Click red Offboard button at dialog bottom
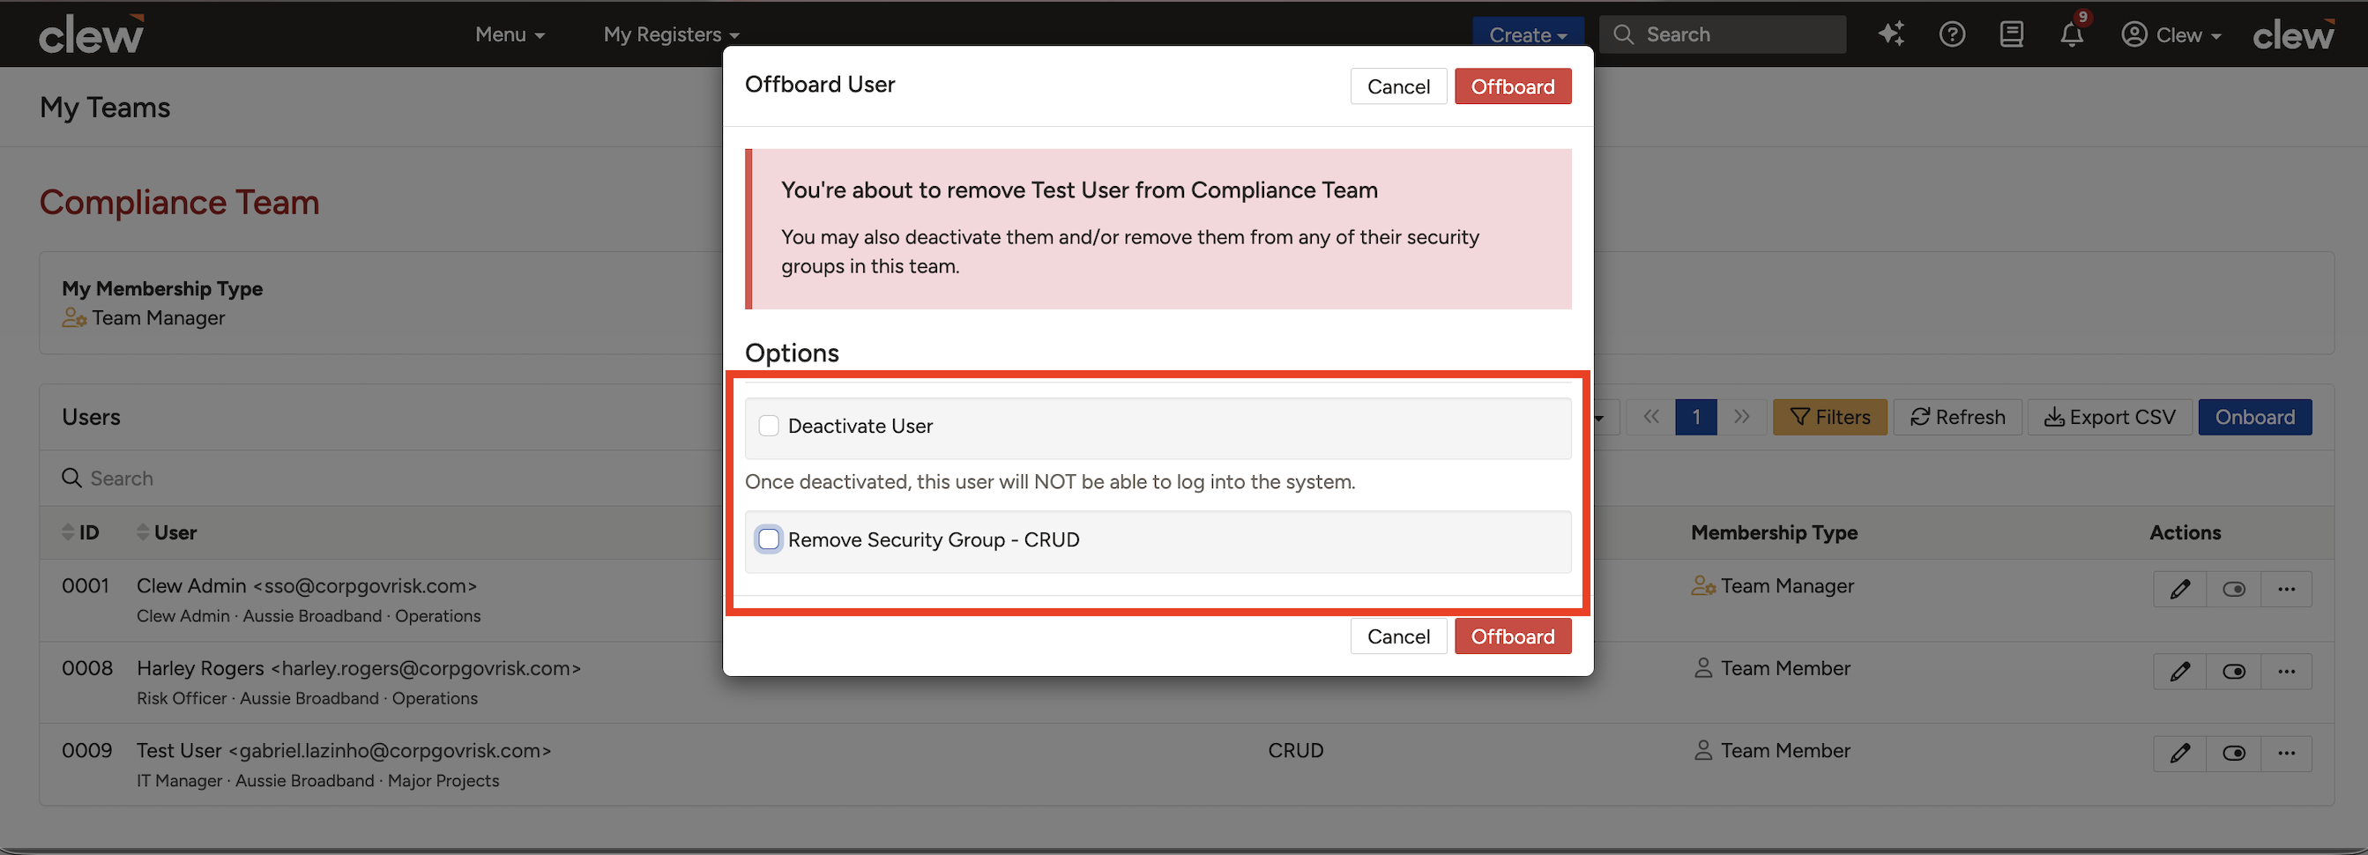 (x=1512, y=636)
